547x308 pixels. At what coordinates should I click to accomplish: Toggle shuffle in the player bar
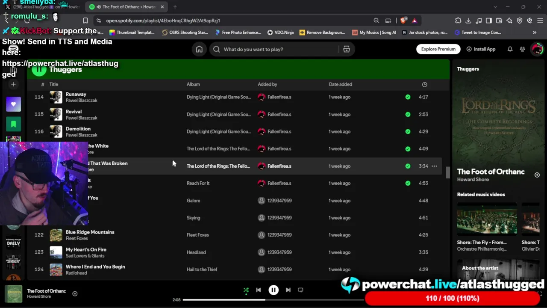tap(246, 290)
